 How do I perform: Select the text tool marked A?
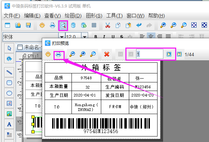point(10,124)
